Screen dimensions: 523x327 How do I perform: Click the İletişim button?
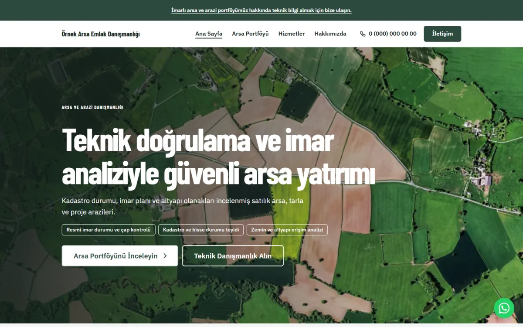pyautogui.click(x=442, y=34)
